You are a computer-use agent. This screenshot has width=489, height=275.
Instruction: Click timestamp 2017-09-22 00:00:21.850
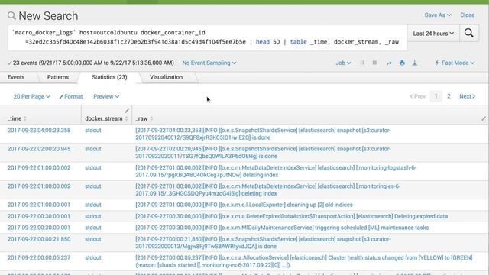pos(39,239)
